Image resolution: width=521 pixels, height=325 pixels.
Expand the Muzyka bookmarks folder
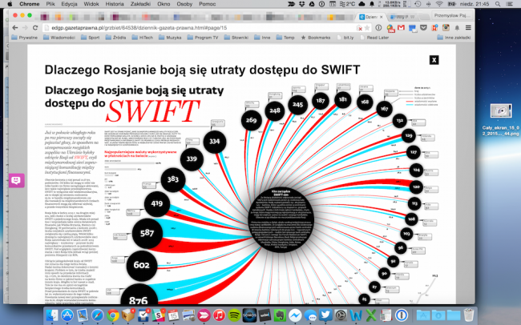[x=170, y=38]
